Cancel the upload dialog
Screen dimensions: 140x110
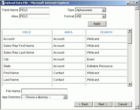[x=122, y=104]
